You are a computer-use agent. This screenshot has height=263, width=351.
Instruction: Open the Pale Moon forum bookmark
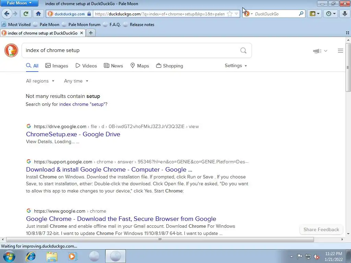coord(81,25)
